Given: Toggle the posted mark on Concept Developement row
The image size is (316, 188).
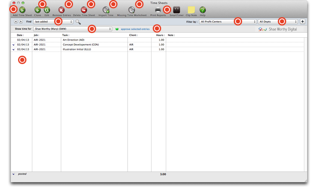Looking at the screenshot, I should point(13,45).
